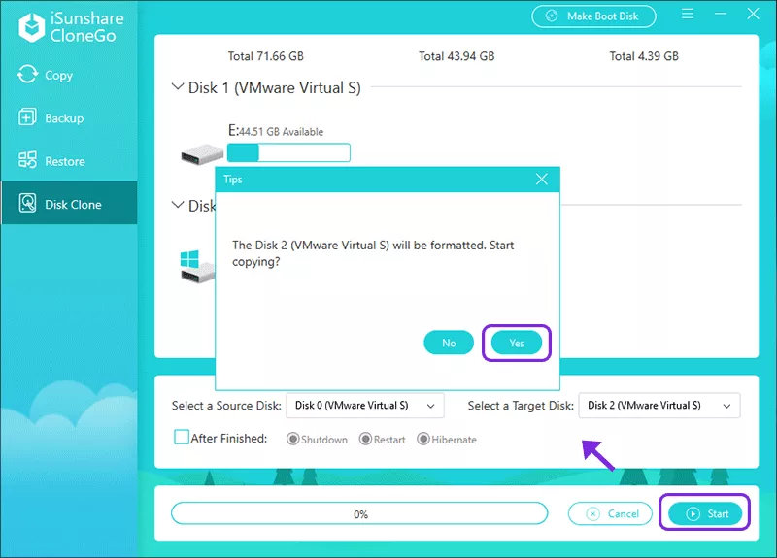777x558 pixels.
Task: Click the Disk Clone magnifier icon
Action: pyautogui.click(x=26, y=204)
